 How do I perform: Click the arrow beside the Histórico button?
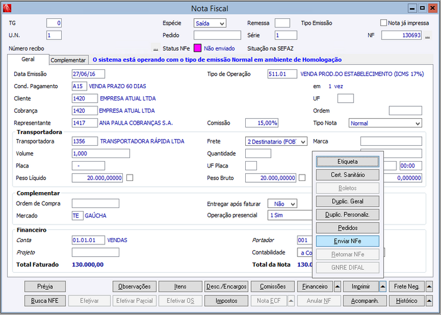428,301
